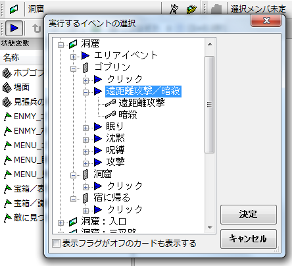This screenshot has height=266, width=292.
Task: Select the 遠距離攻撃 key code item
Action: (141, 103)
